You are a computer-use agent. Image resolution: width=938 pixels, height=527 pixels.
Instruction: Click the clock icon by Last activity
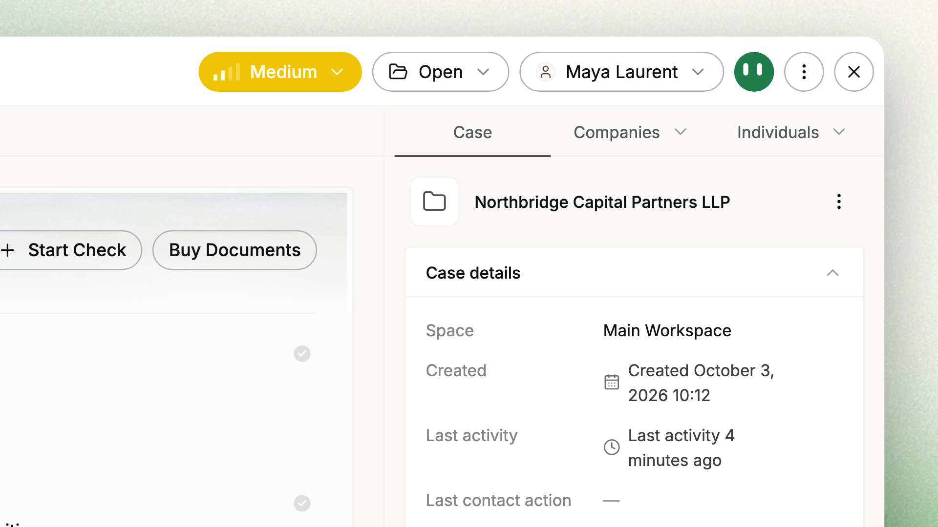612,447
